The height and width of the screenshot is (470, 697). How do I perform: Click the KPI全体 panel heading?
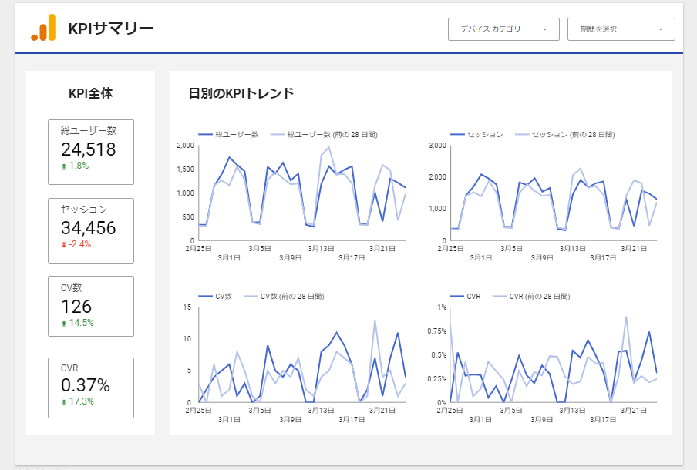coord(90,93)
